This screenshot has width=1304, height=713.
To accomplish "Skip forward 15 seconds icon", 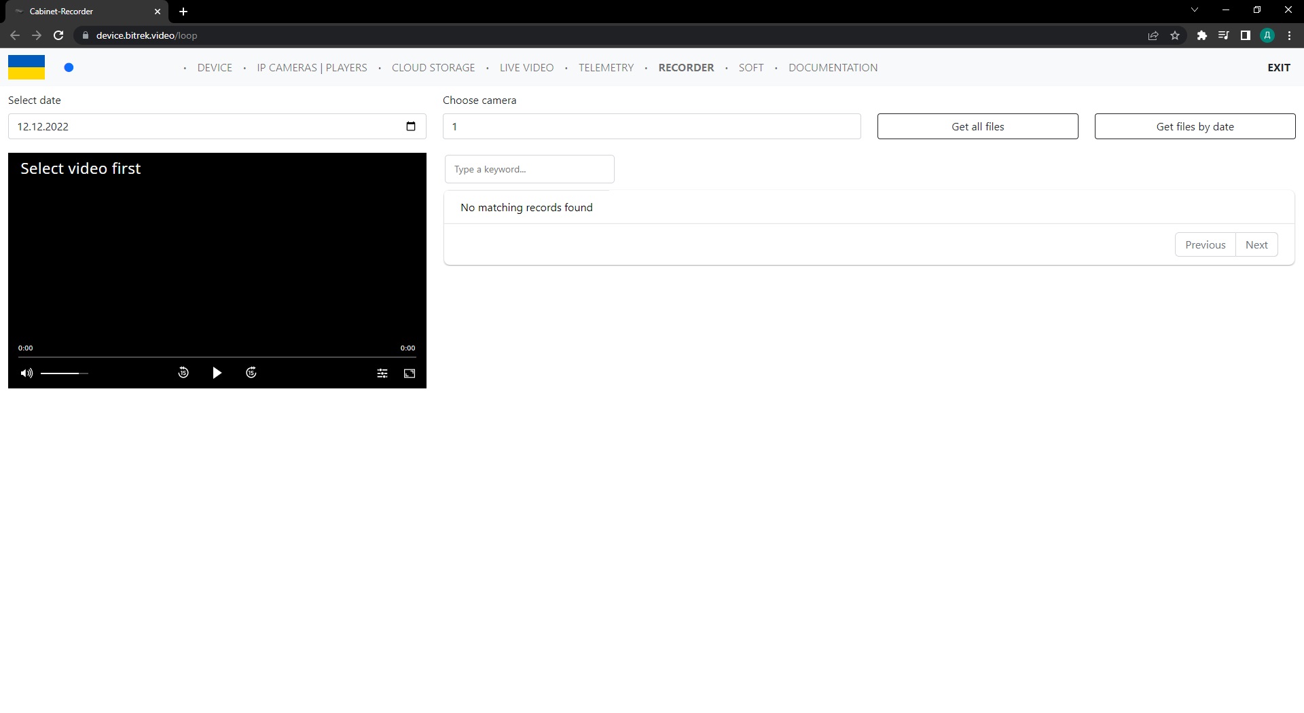I will pos(251,373).
